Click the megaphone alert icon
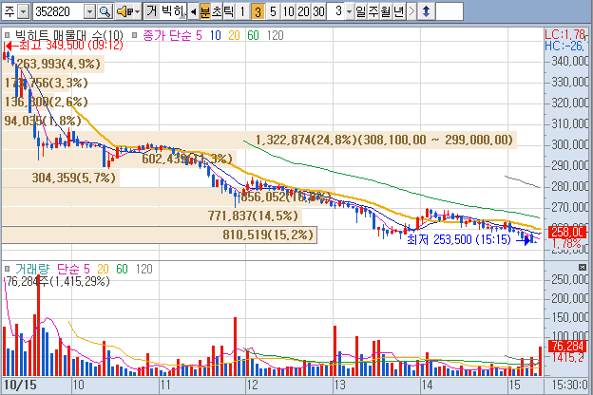 coord(124,12)
